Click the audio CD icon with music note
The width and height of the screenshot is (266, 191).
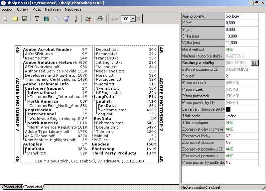pyautogui.click(x=66, y=19)
